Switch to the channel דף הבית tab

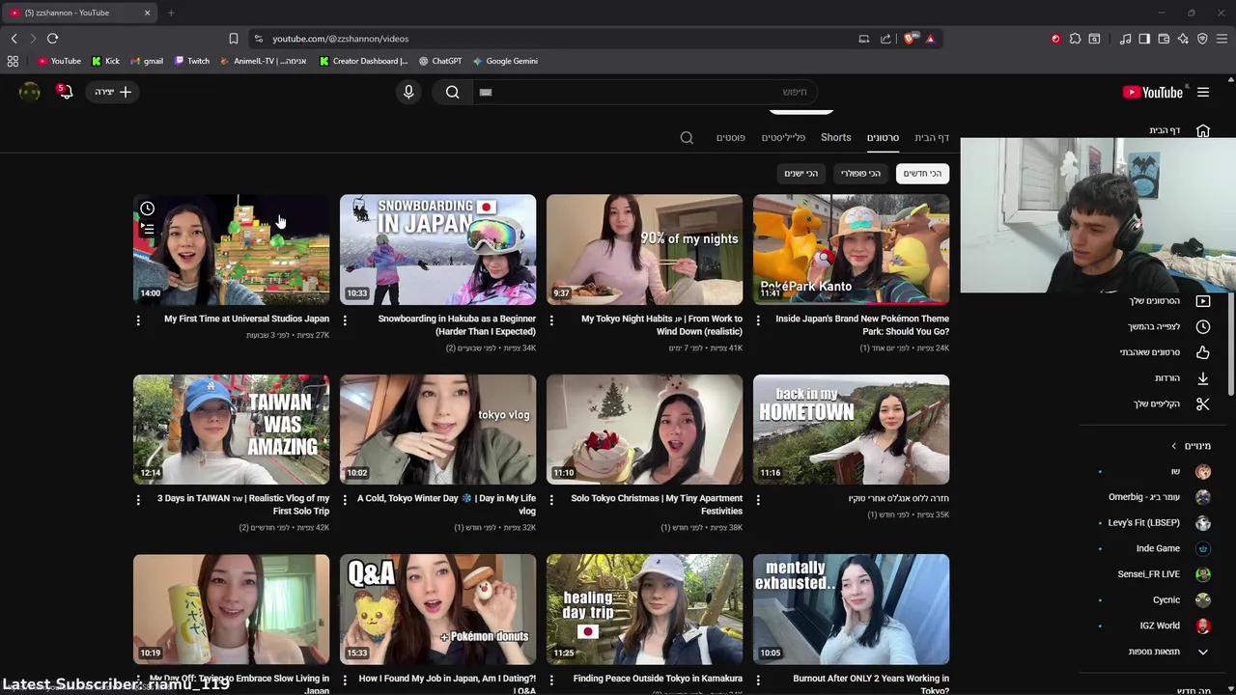point(932,138)
